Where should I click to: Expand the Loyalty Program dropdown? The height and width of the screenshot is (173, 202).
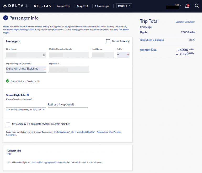[x=26, y=69]
